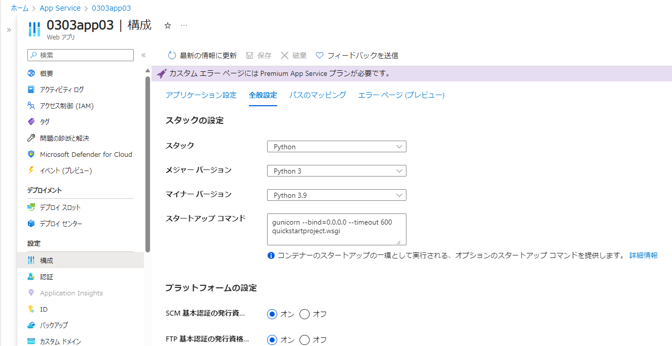The image size is (672, 346).
Task: Click the Authentication (認証) person icon
Action: pyautogui.click(x=31, y=277)
